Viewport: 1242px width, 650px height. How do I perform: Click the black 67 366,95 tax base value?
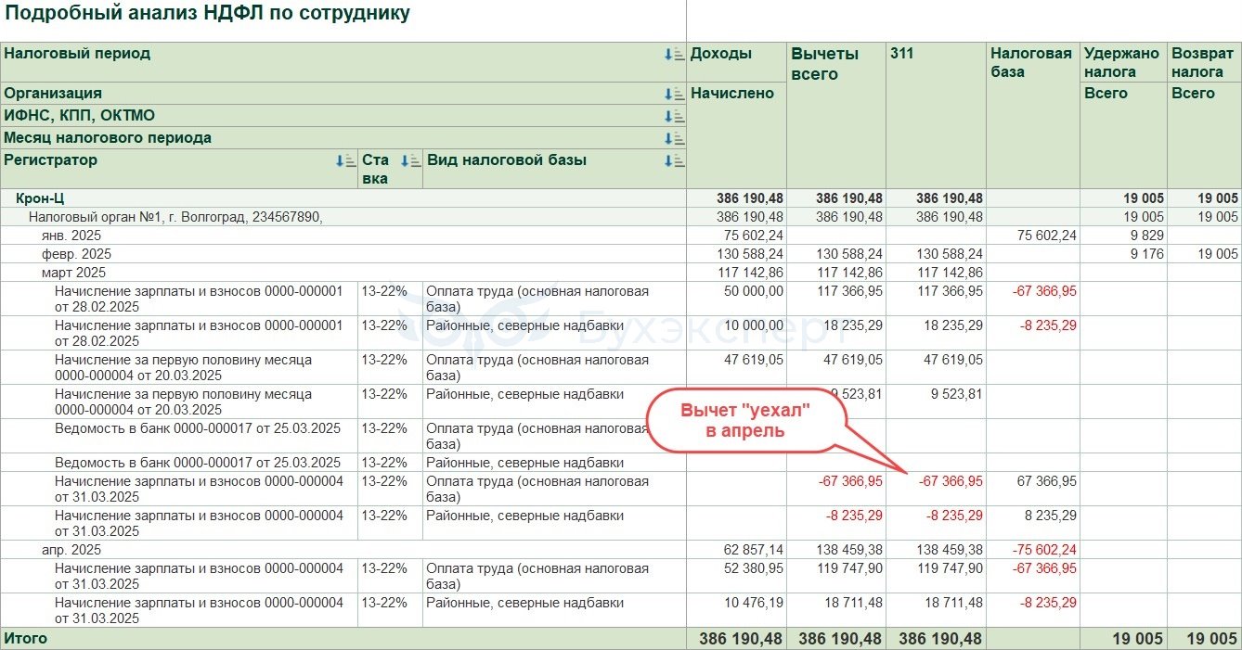(1047, 481)
